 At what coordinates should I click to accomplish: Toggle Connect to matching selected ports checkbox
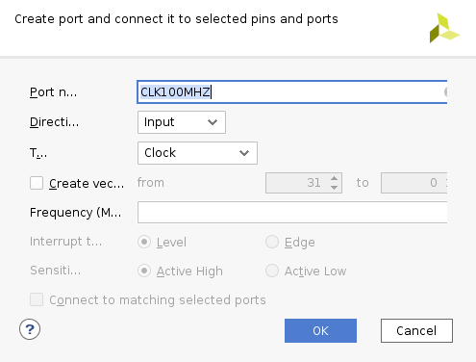pos(37,299)
